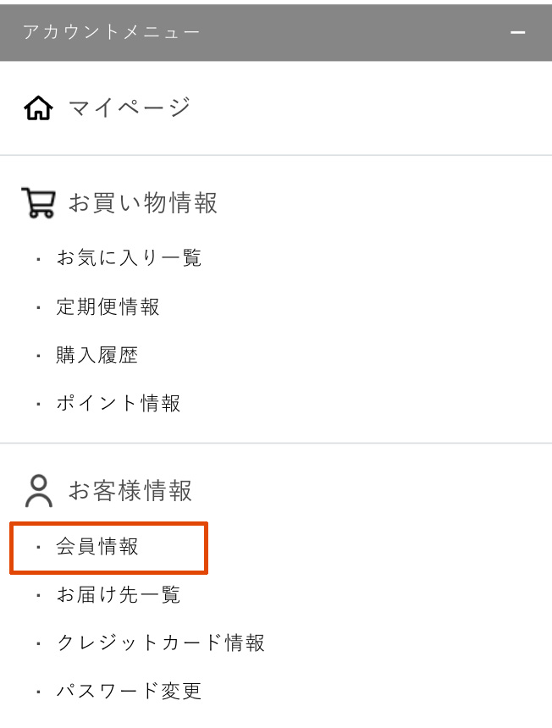Open the マイページ link
The height and width of the screenshot is (728, 552).
click(x=130, y=108)
